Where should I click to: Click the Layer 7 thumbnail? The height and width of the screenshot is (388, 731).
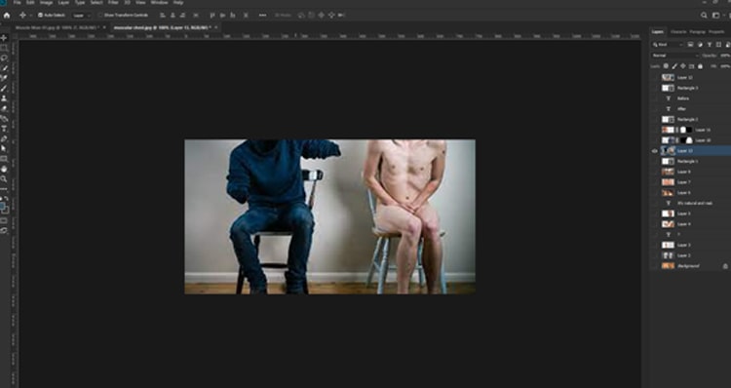pyautogui.click(x=668, y=182)
